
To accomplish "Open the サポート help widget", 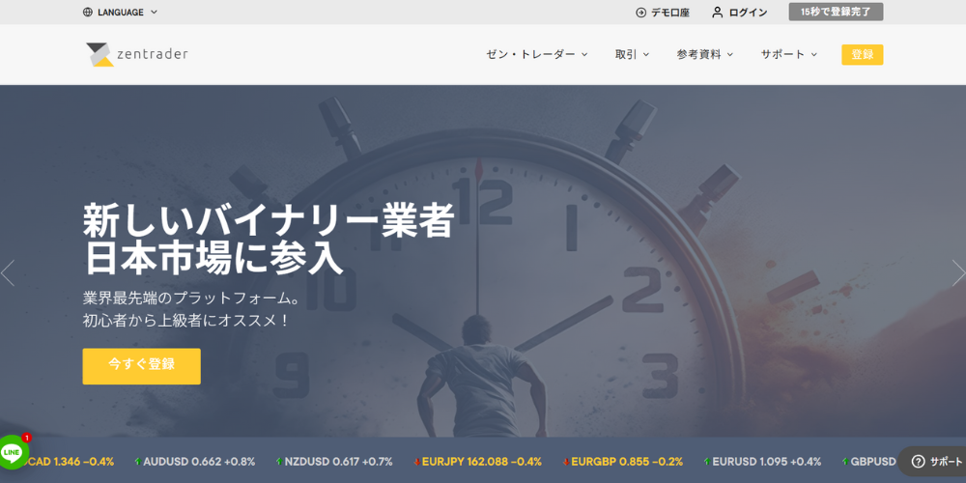I will point(932,461).
